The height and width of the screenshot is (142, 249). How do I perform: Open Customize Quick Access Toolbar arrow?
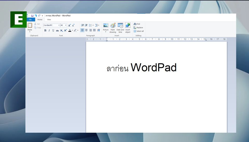[42, 16]
